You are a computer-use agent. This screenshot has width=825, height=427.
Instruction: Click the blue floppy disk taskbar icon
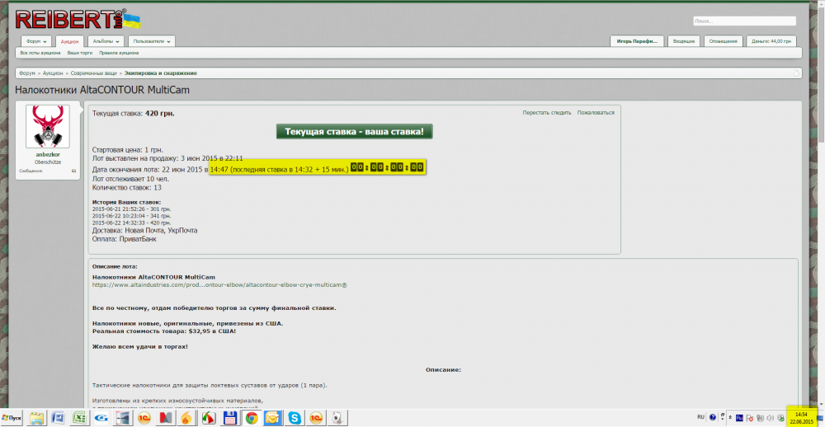pyautogui.click(x=229, y=418)
